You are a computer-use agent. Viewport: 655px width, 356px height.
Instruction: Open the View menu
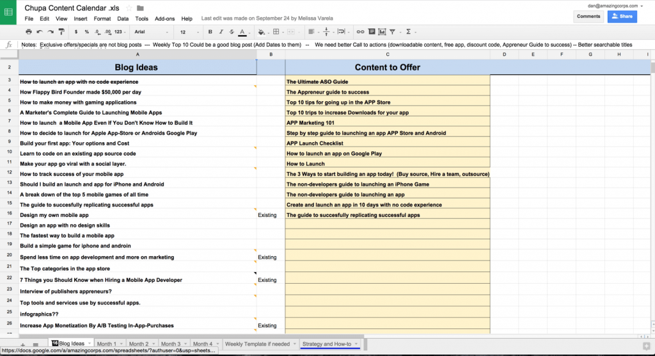tap(61, 19)
